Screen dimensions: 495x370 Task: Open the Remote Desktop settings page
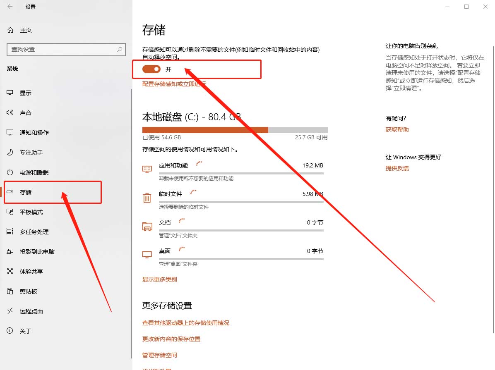31,311
